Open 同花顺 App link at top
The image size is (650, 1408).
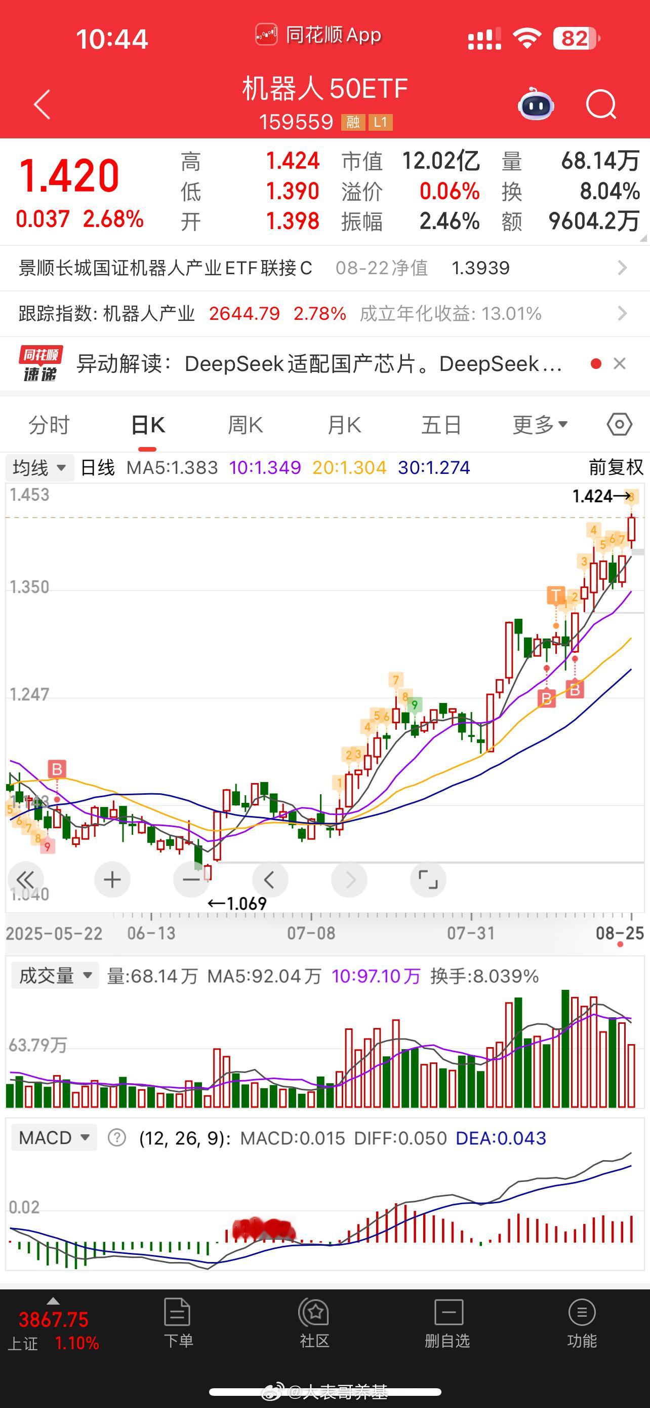(x=319, y=35)
